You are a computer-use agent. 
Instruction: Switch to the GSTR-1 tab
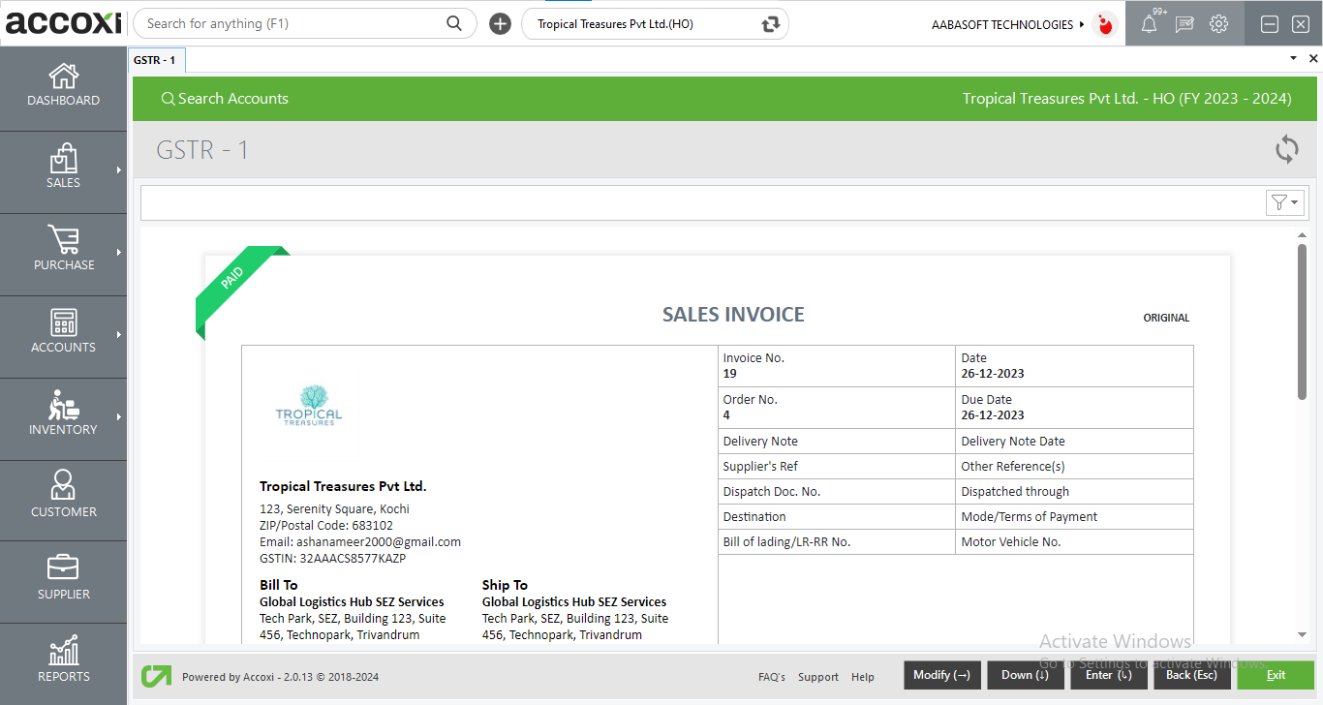click(x=156, y=59)
